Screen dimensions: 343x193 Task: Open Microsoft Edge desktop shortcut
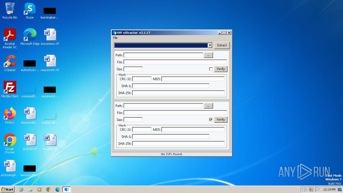click(x=30, y=37)
